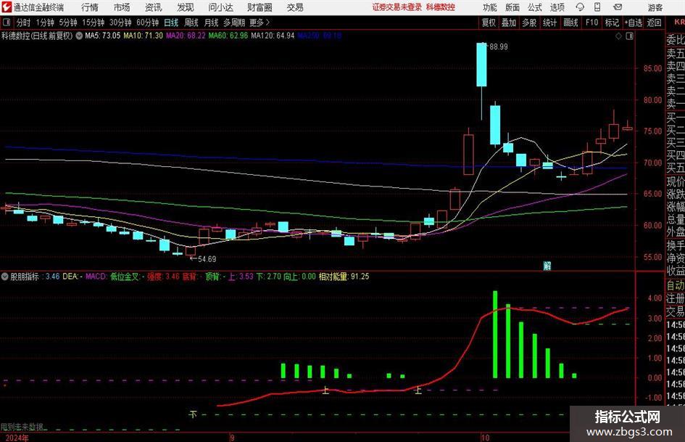Screen dimensions: 685x442
Task: Click the MA10: 71.30 label
Action: pyautogui.click(x=143, y=36)
